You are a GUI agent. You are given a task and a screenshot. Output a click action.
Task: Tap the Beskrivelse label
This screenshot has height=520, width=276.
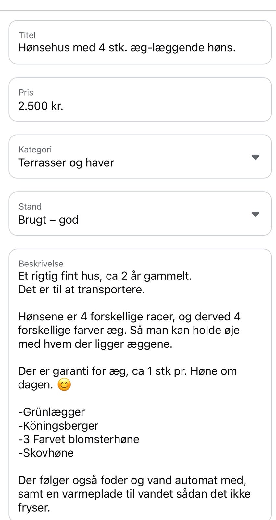(41, 264)
